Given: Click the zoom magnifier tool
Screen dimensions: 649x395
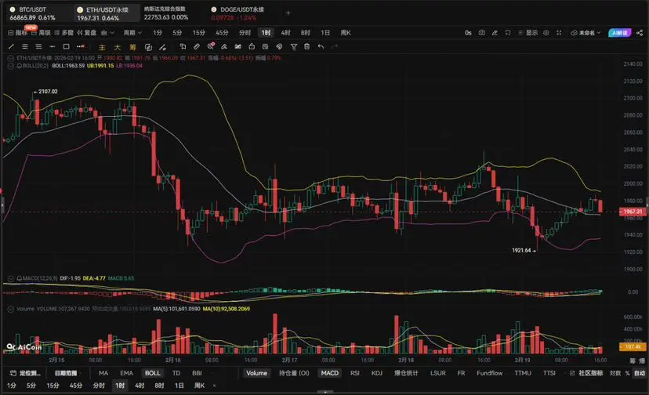Looking at the screenshot, I should tap(211, 46).
